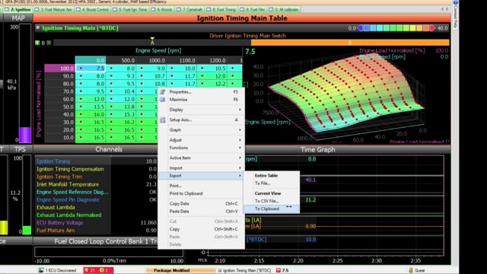This screenshot has height=274, width=487.
Task: Select Ignition Timing channel row
Action: [97, 161]
